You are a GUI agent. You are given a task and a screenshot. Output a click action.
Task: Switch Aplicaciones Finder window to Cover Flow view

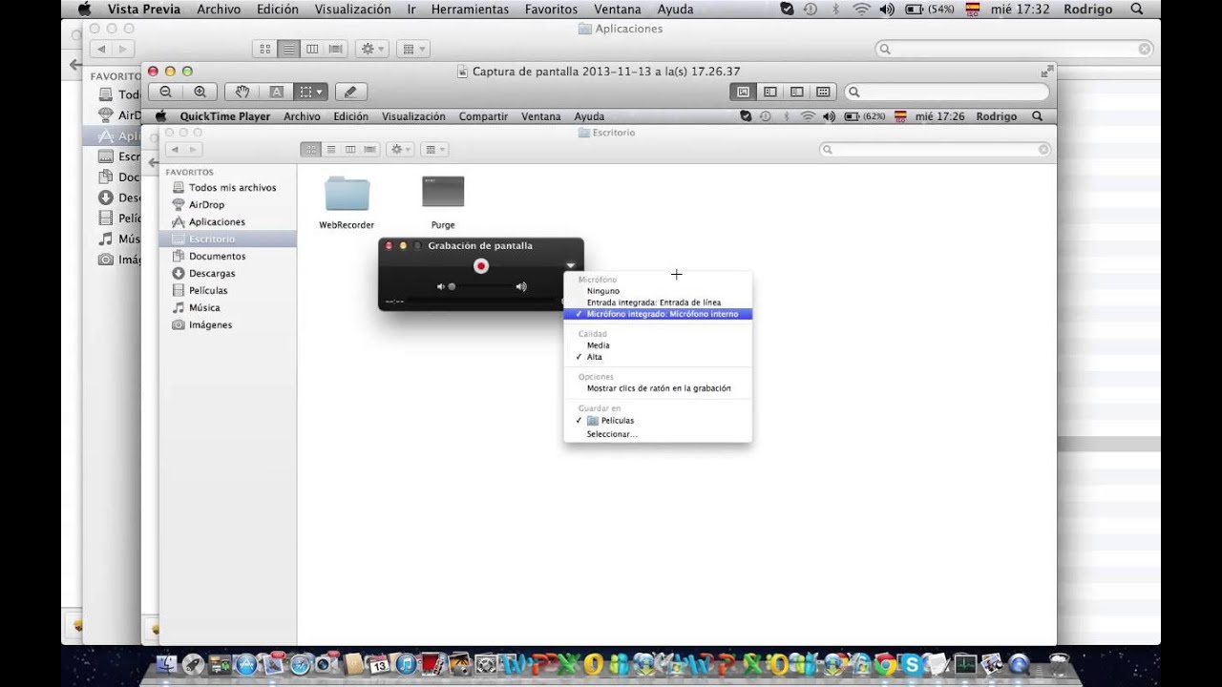[335, 49]
